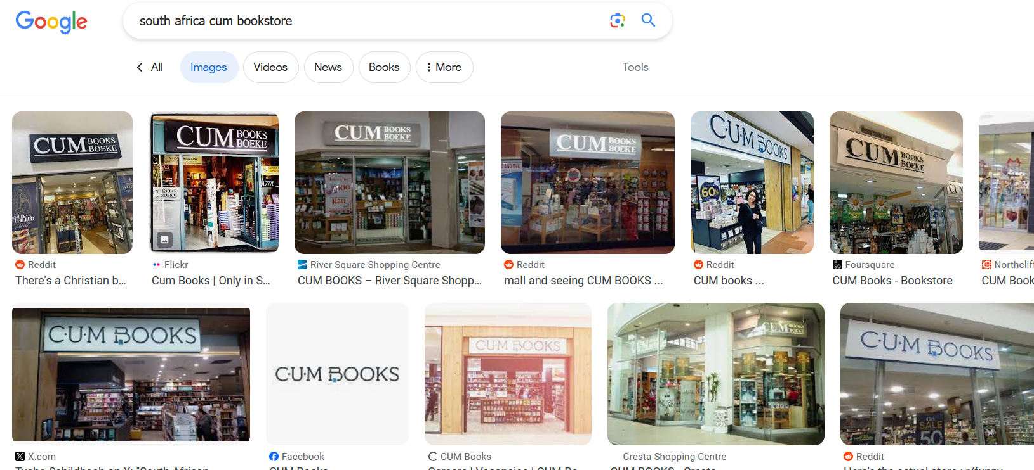The width and height of the screenshot is (1034, 470).
Task: Open the Tools options
Action: [x=635, y=67]
